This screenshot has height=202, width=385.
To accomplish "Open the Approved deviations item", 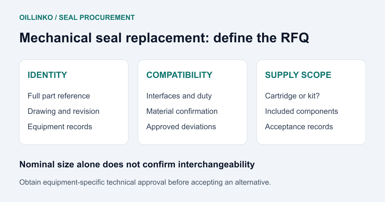I will click(x=181, y=127).
